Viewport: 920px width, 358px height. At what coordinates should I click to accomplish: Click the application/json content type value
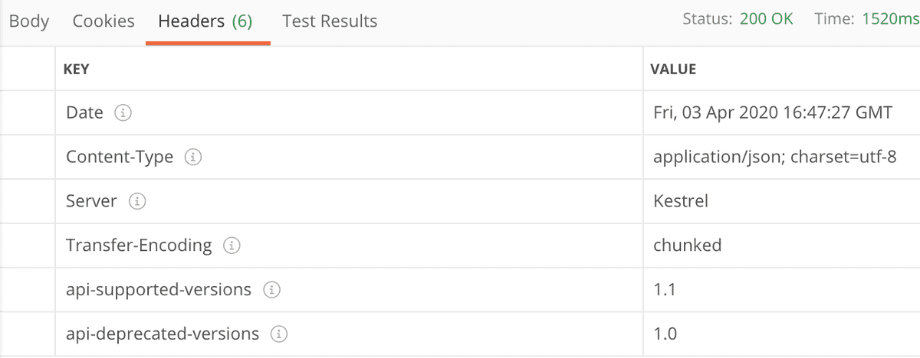774,158
